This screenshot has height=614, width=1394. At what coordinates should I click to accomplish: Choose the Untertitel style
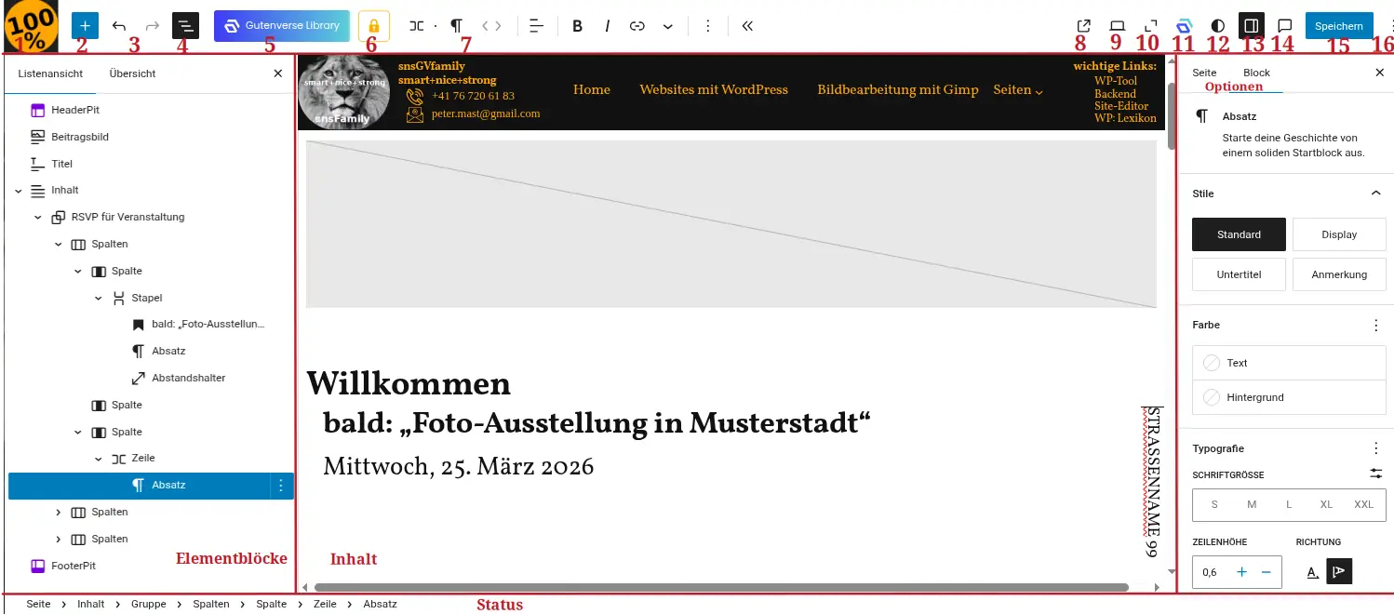click(1239, 274)
